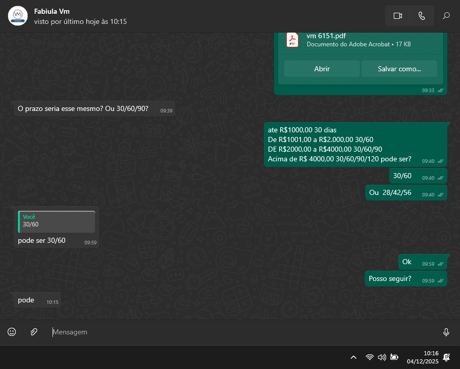Show hidden system tray icons chevron
460x369 pixels.
pyautogui.click(x=354, y=357)
